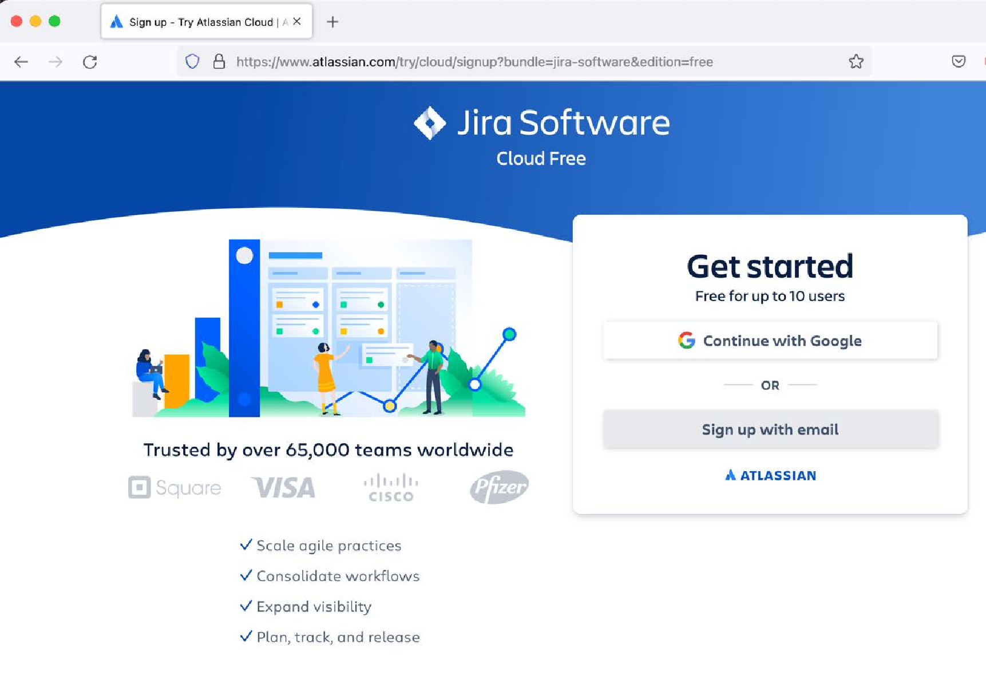The image size is (986, 687).
Task: Click the Square company logo
Action: point(175,488)
